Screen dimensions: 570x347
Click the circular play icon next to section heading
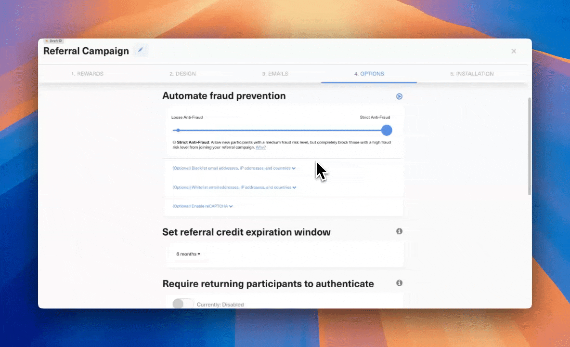[x=399, y=96]
